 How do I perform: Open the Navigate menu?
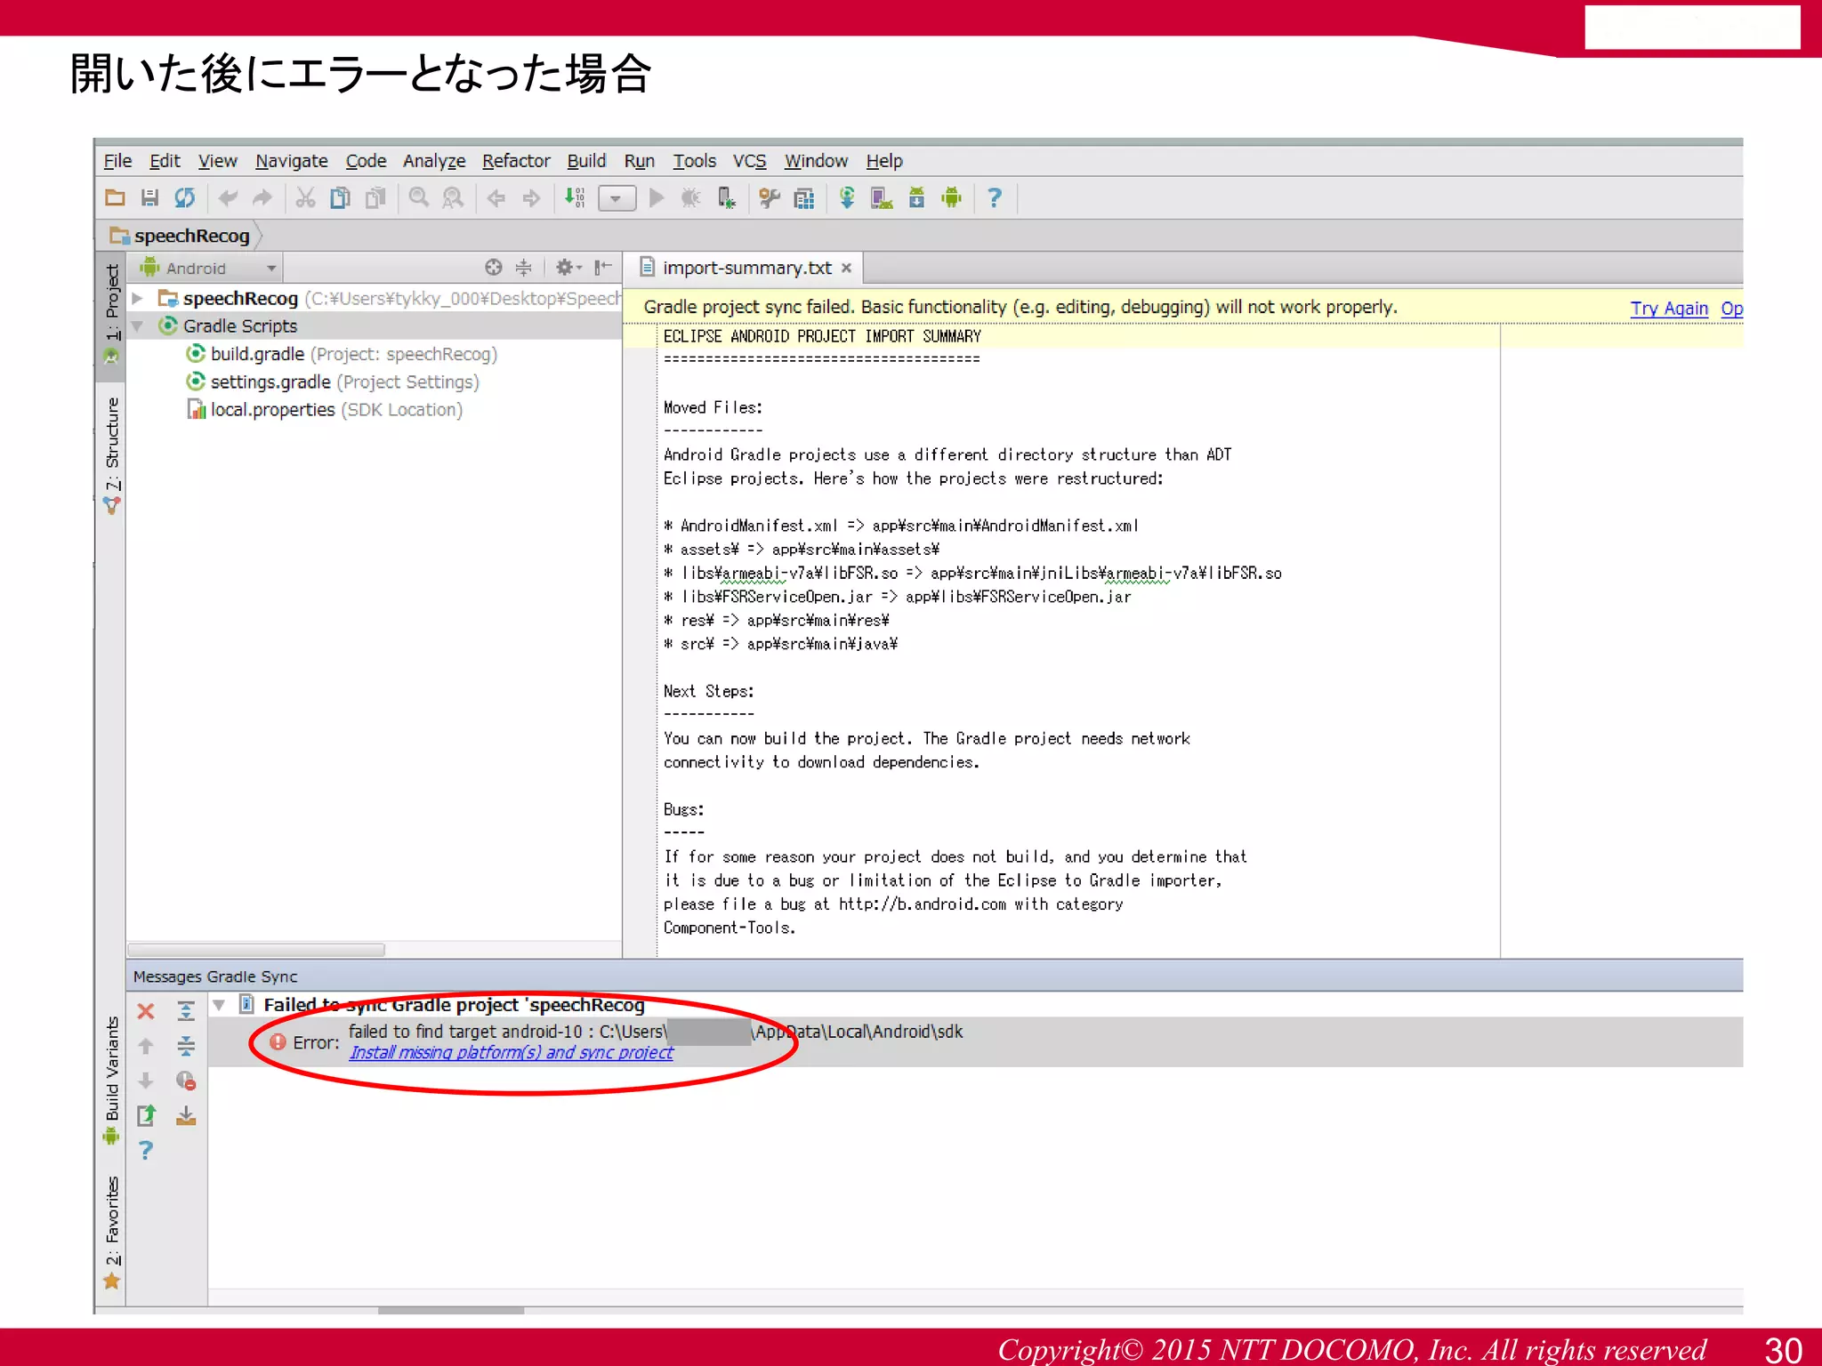coord(292,161)
